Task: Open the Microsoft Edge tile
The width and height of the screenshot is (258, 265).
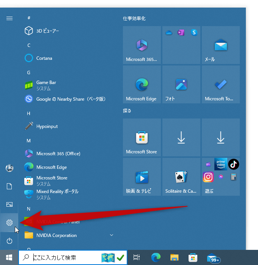Action: pyautogui.click(x=142, y=84)
